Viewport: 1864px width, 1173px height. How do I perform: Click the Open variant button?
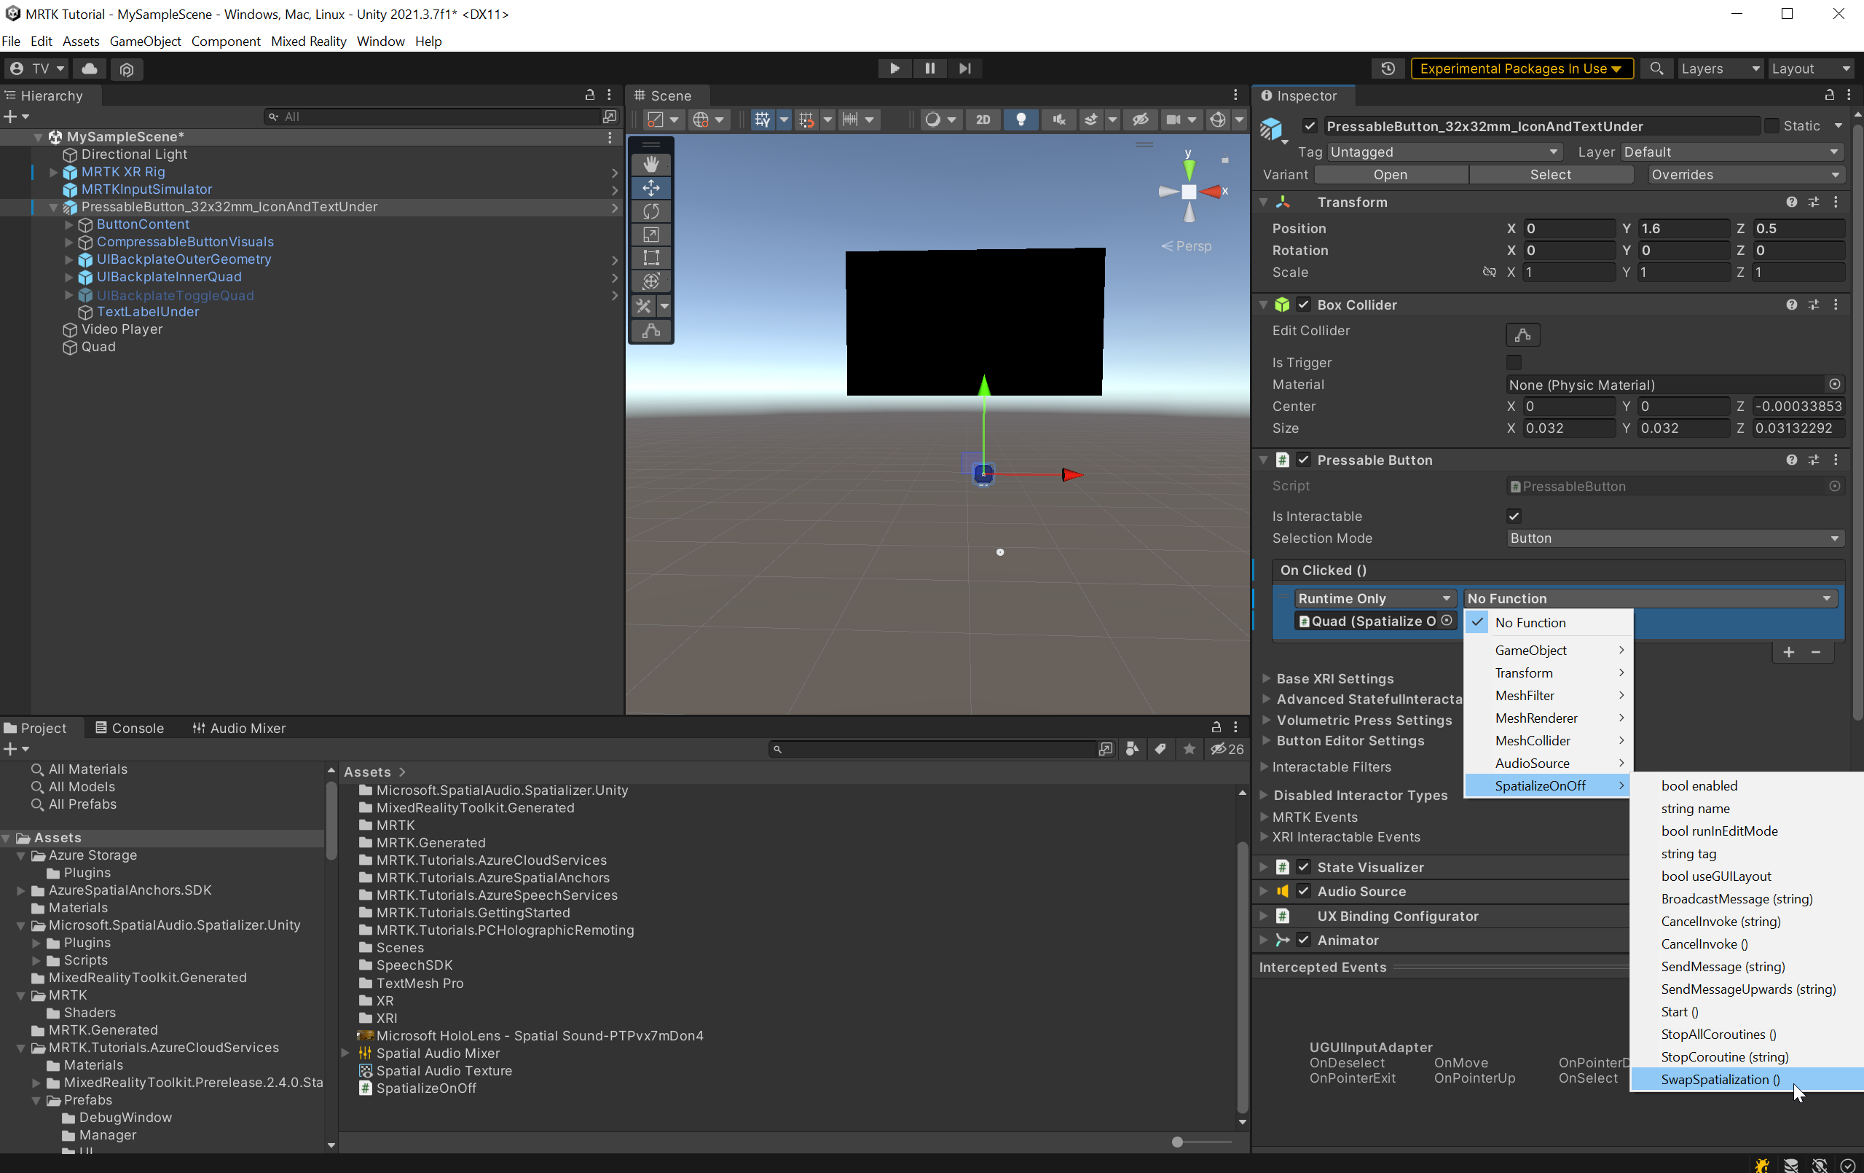(1391, 175)
